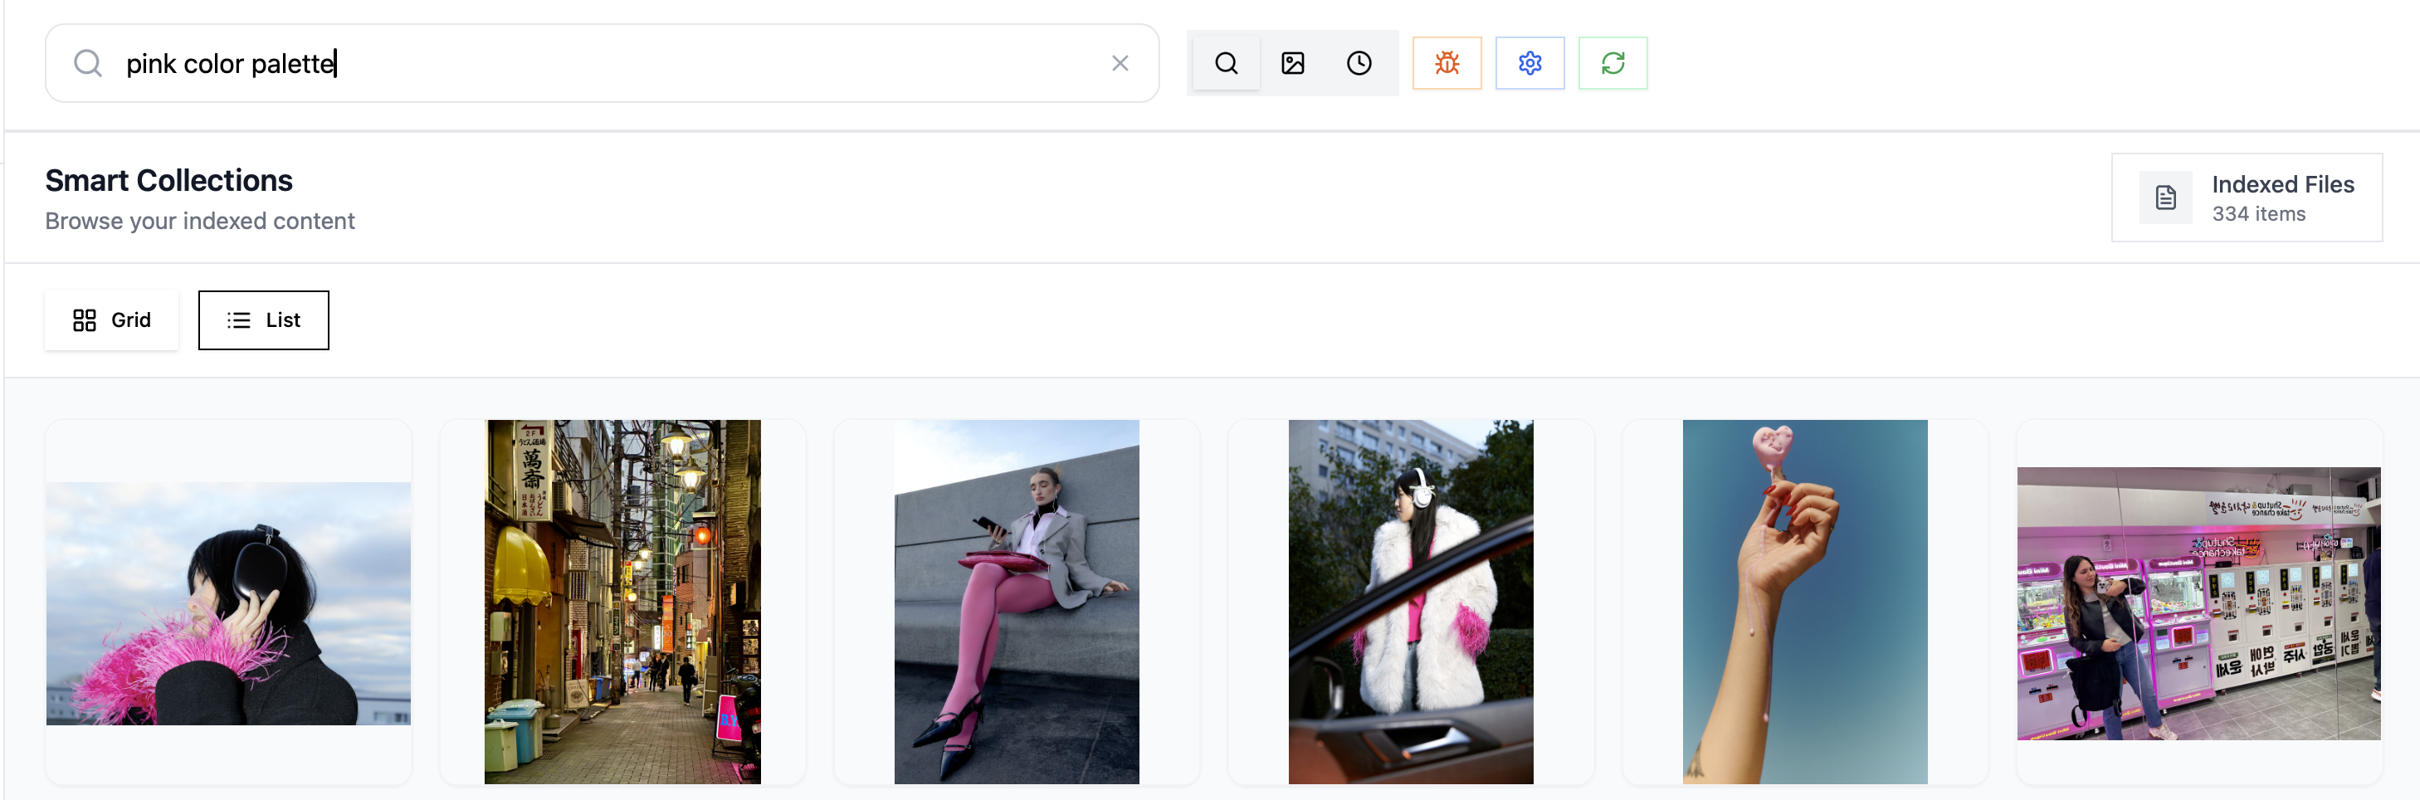Click the green refresh sync icon

(1613, 63)
